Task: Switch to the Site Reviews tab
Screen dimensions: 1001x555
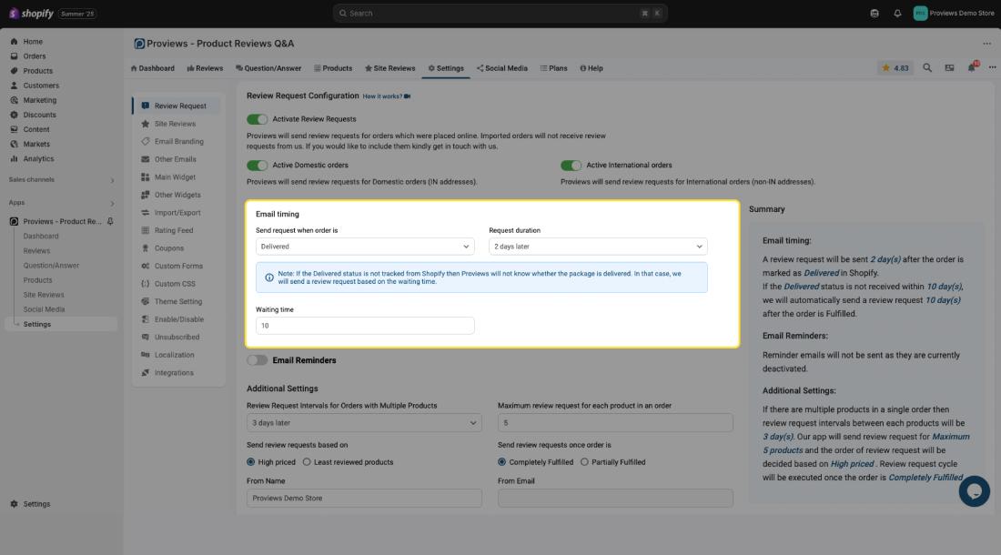Action: [389, 68]
